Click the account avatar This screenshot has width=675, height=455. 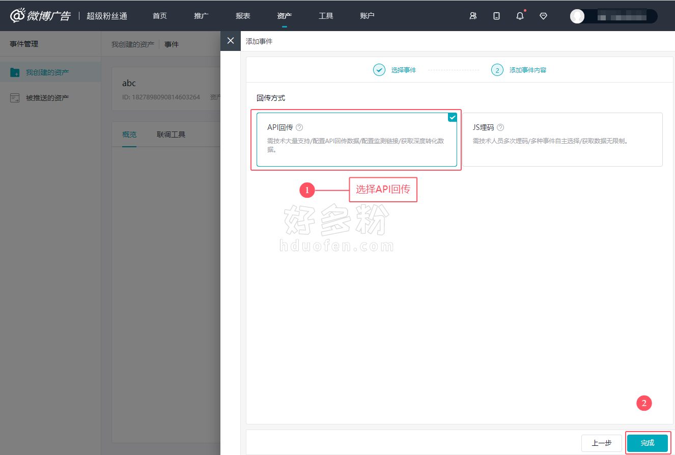coord(577,16)
